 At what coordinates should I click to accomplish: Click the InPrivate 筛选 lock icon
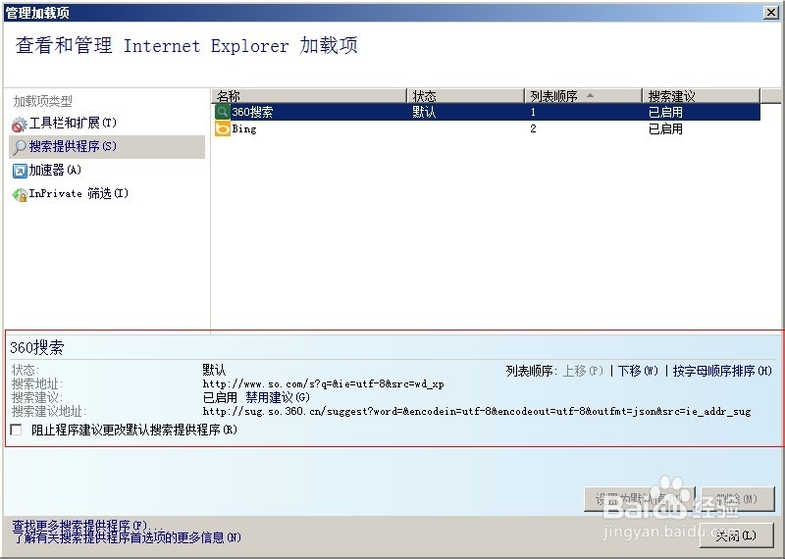[20, 194]
